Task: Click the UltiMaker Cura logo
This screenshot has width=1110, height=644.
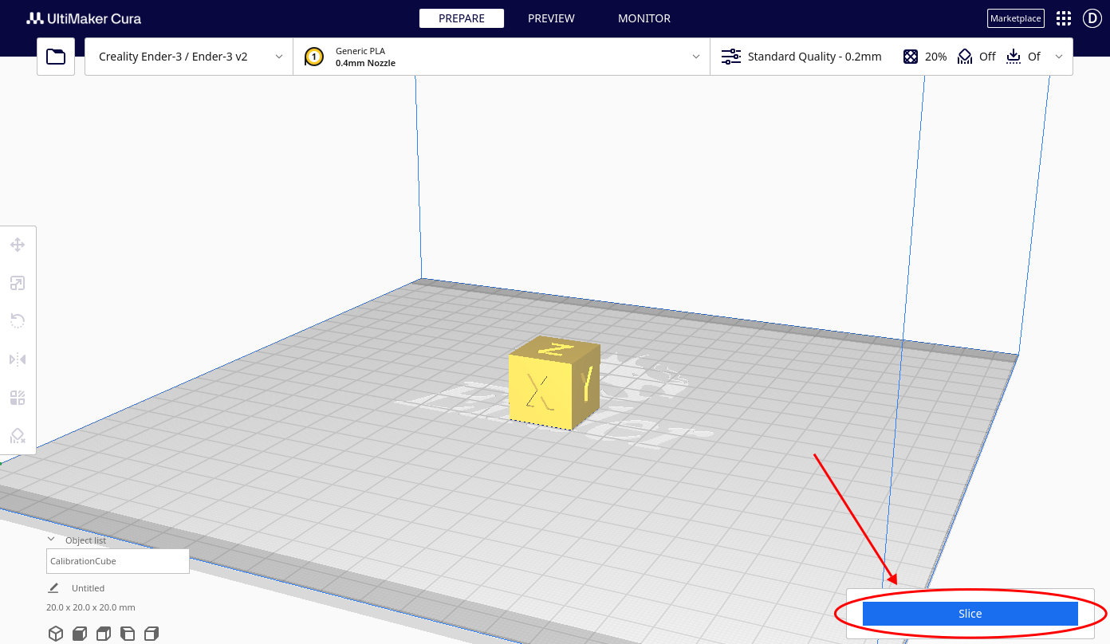Action: click(x=84, y=18)
